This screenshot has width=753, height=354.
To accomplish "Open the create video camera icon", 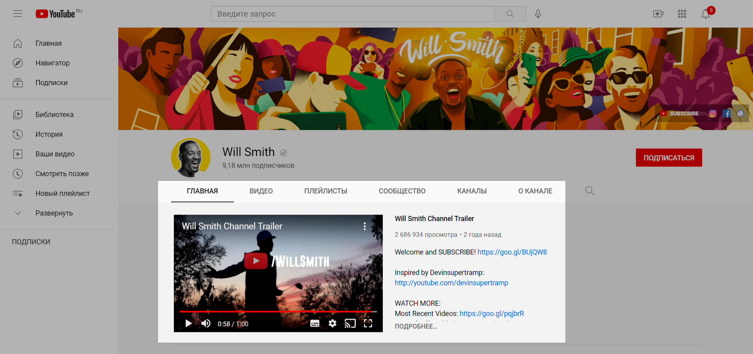I will 658,14.
